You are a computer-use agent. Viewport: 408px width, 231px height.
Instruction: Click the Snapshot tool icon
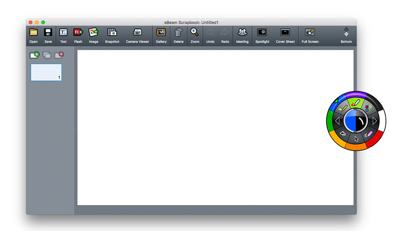112,32
